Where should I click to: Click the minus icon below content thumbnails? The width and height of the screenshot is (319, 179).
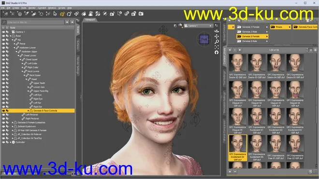click(235, 172)
